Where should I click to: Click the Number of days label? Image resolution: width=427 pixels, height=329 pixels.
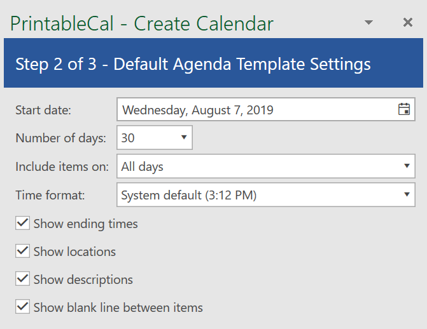tap(60, 138)
